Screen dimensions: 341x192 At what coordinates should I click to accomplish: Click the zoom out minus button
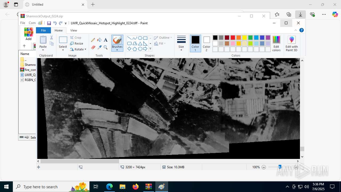coord(264,167)
